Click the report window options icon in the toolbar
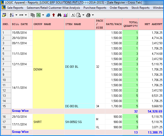This screenshot has width=164, height=136. (4, 15)
